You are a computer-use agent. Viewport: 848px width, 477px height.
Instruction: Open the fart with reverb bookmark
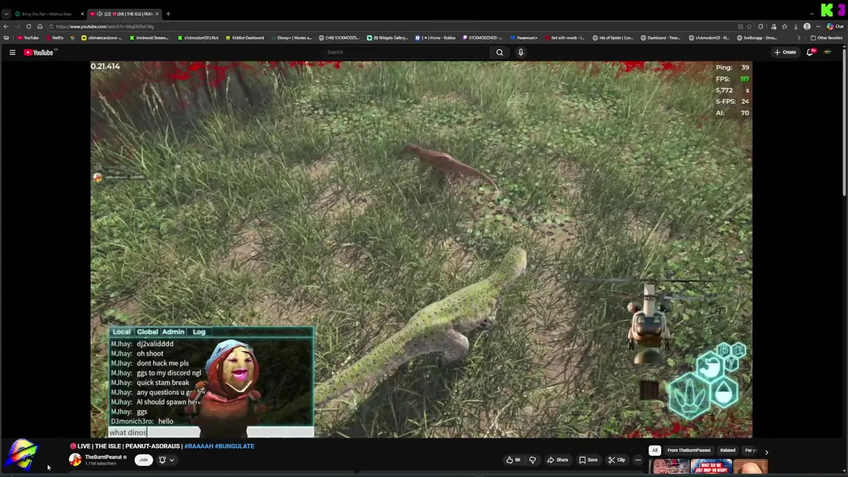click(x=564, y=38)
